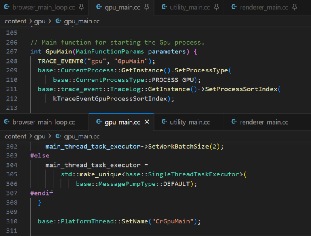Click line number 207 in top editor
The image size is (311, 236).
[x=12, y=52]
